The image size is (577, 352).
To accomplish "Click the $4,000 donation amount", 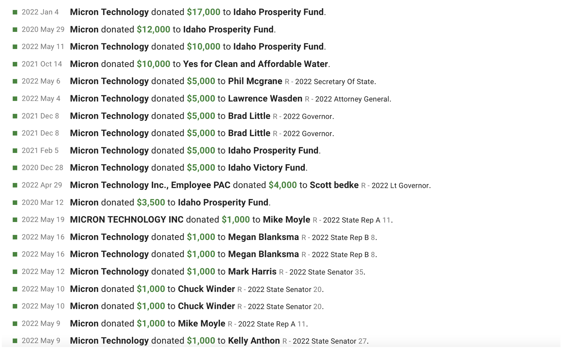I will pyautogui.click(x=283, y=185).
